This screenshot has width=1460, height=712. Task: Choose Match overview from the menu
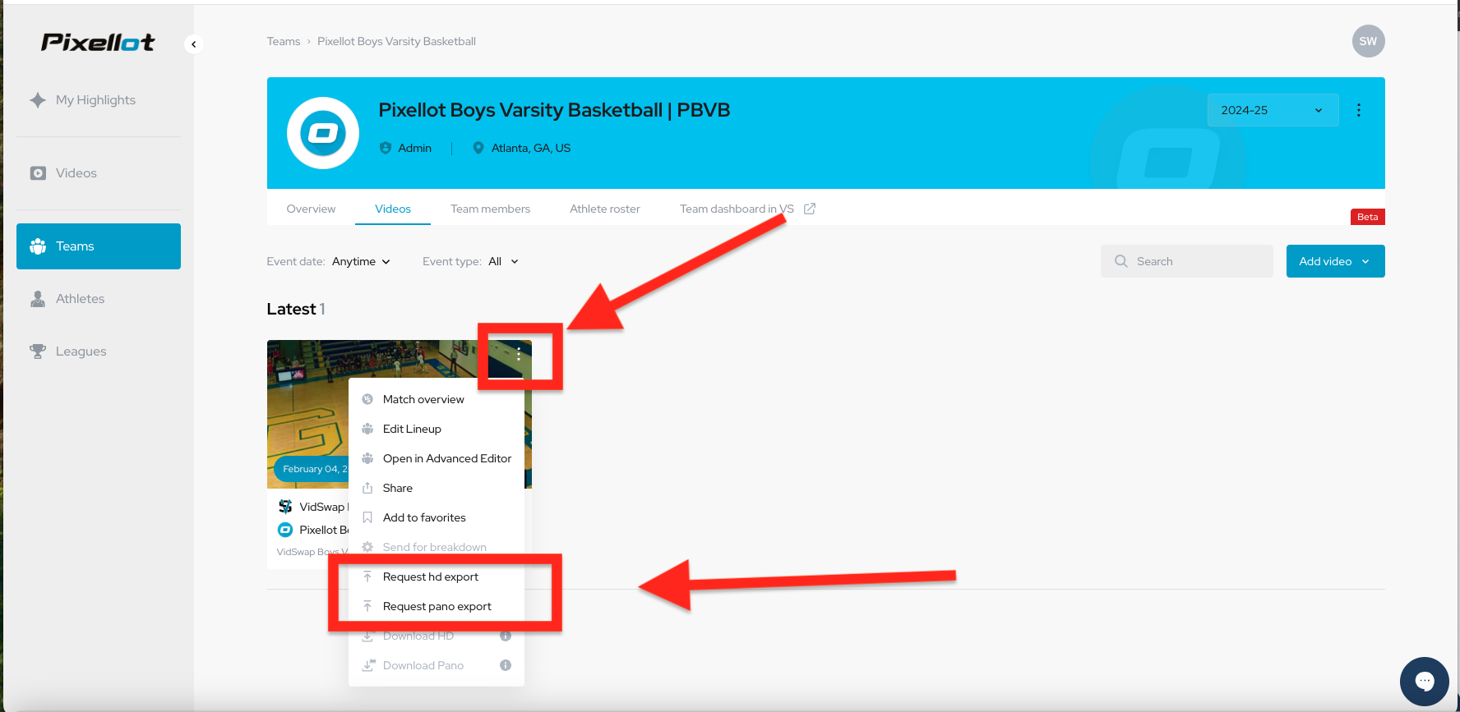437,399
